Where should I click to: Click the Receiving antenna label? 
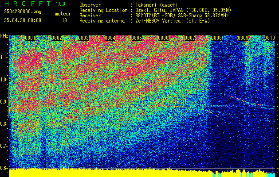[x=102, y=21]
